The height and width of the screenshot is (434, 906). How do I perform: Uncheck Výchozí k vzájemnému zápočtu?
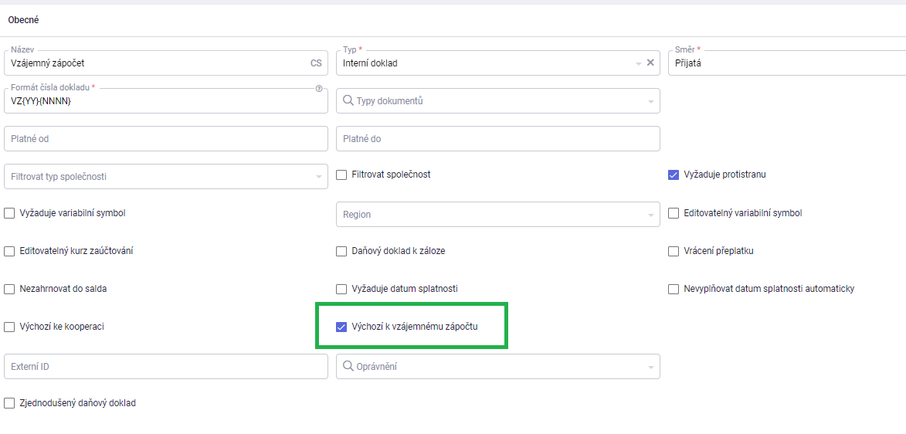pyautogui.click(x=341, y=327)
